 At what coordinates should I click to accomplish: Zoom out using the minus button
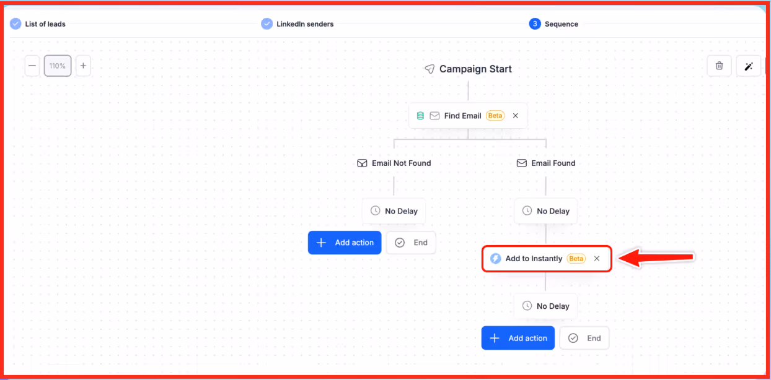[32, 66]
